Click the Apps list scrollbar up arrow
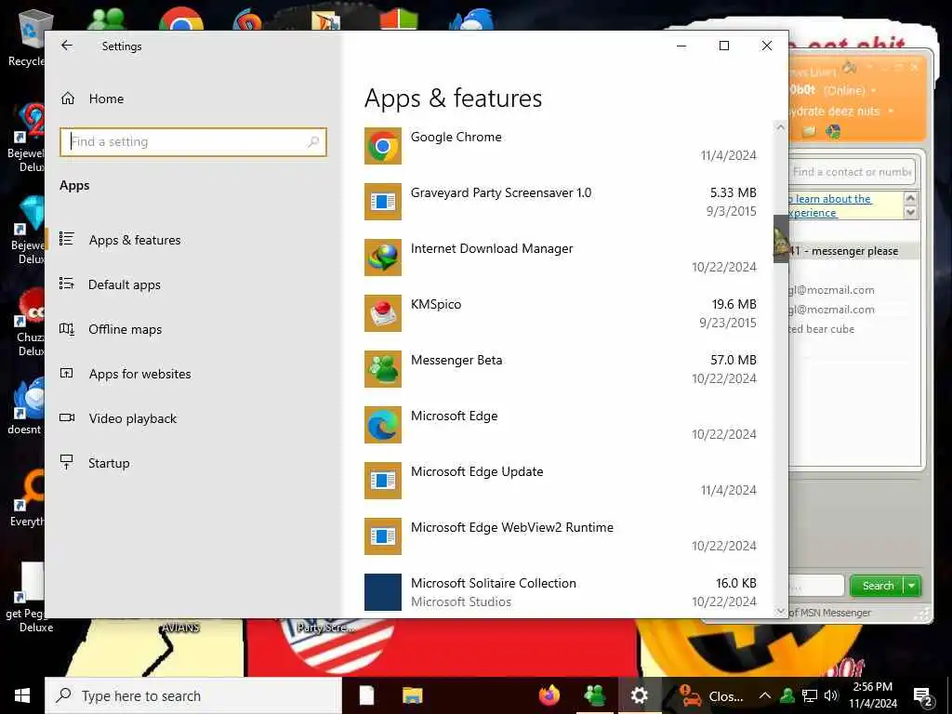The image size is (952, 714). point(781,127)
